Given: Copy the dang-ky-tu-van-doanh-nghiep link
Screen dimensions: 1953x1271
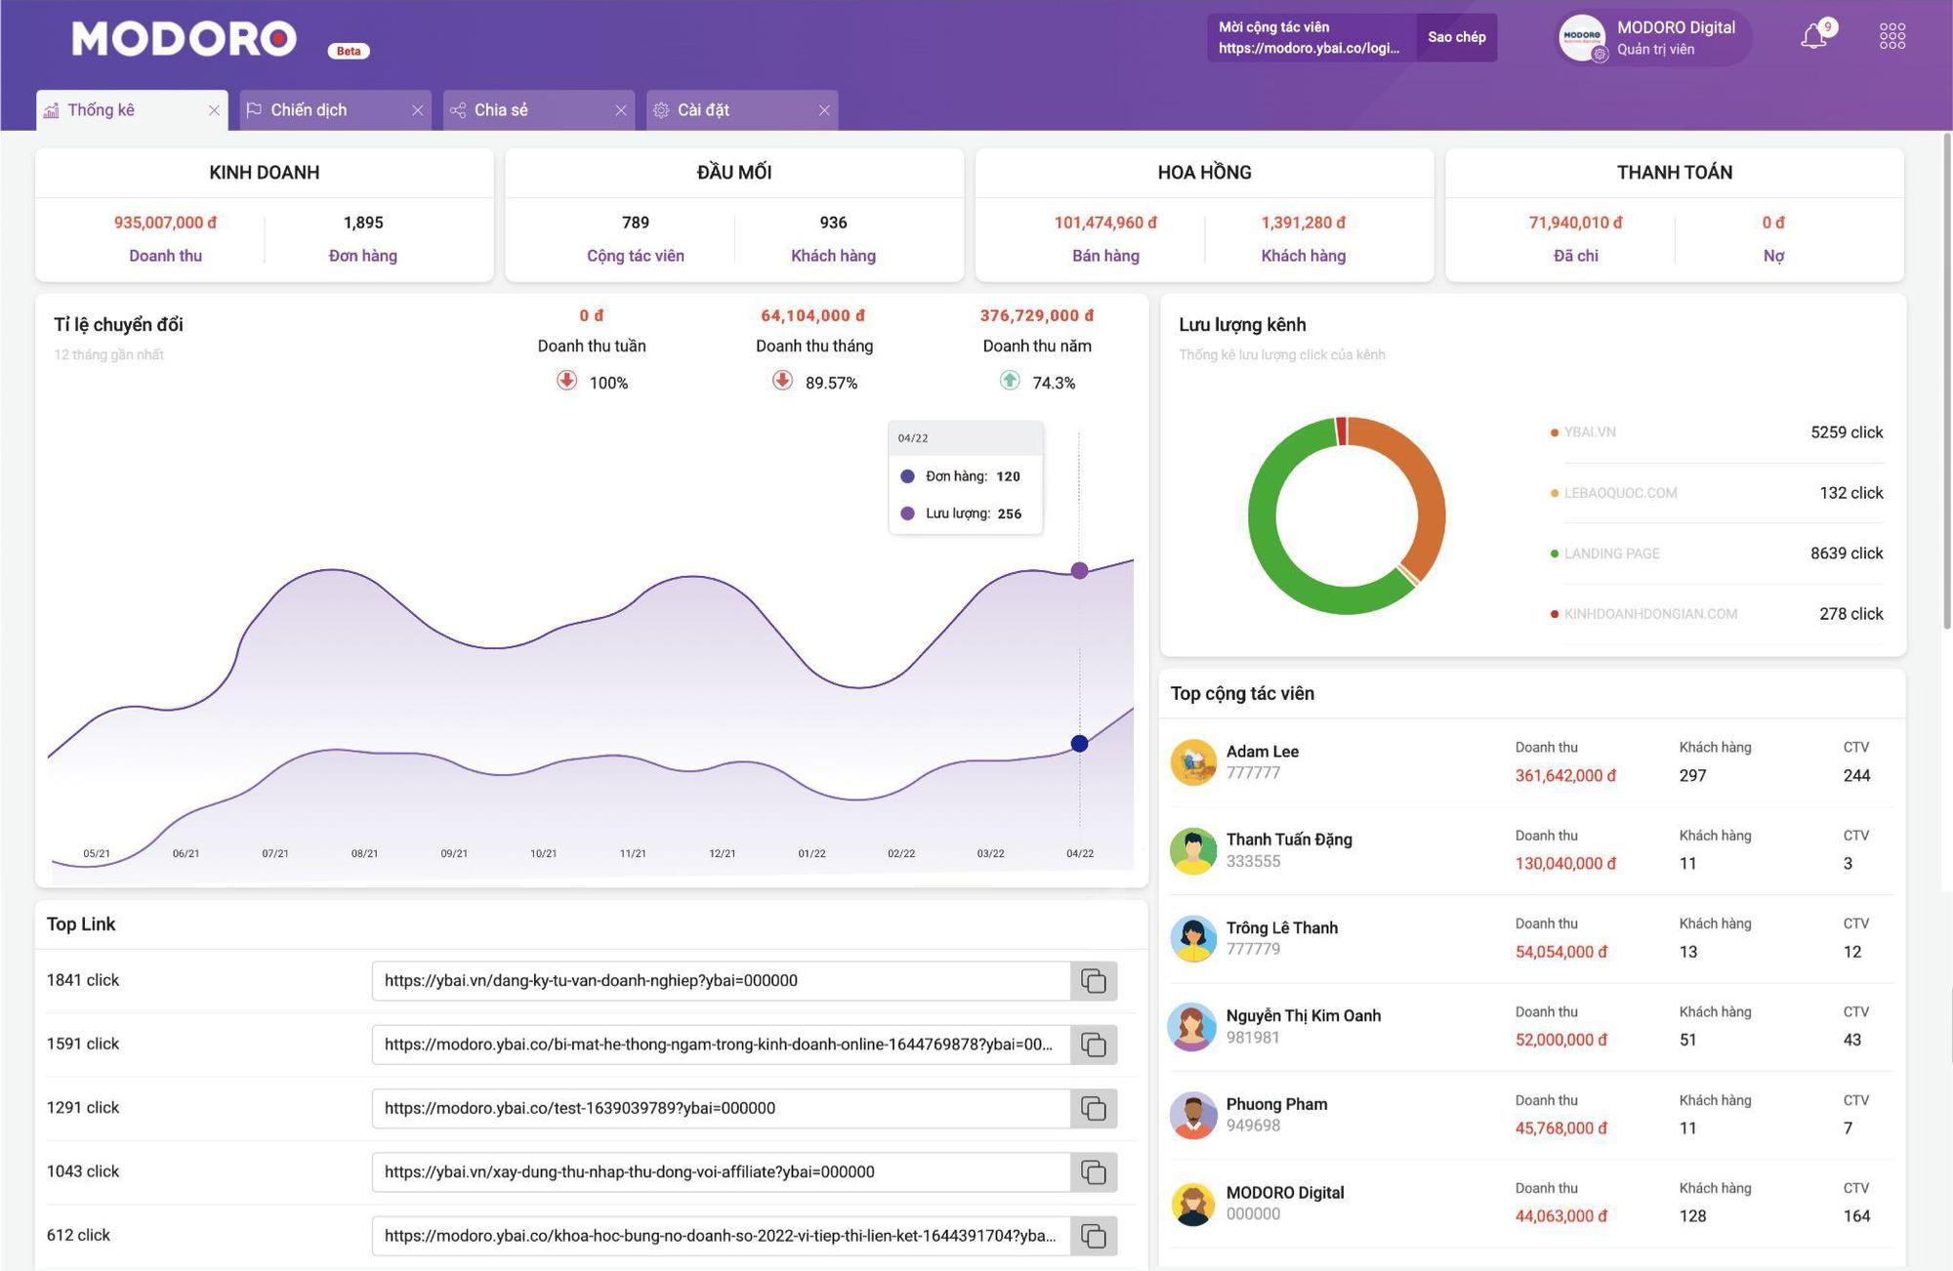Looking at the screenshot, I should pyautogui.click(x=1094, y=981).
